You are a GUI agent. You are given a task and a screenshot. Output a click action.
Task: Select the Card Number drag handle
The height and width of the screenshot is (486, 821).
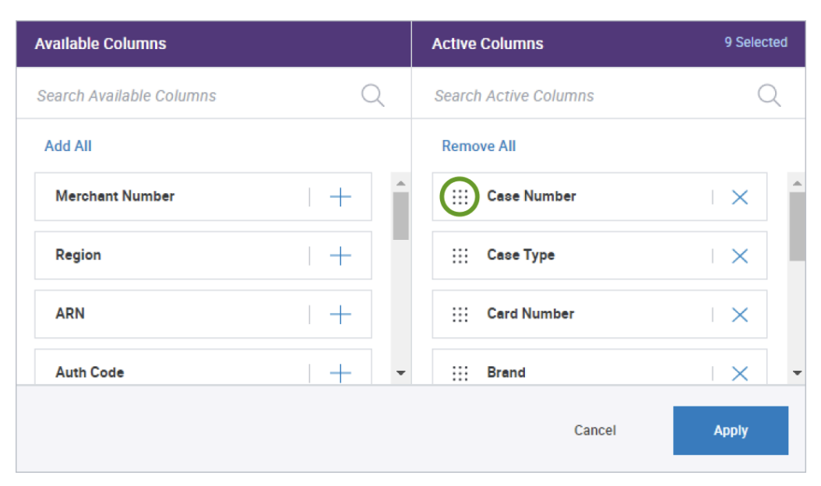point(460,315)
